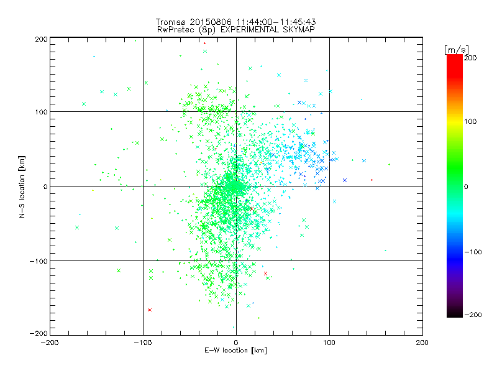
Task: Click the subtitle "RwPretec (8p) EXPERIMENTAL SKYMAP"
Action: pyautogui.click(x=236, y=29)
